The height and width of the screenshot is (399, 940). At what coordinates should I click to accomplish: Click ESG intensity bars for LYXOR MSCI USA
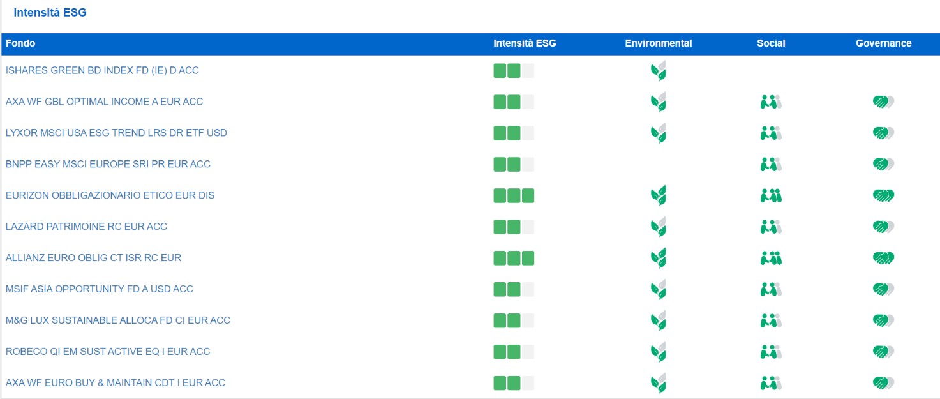coord(514,133)
